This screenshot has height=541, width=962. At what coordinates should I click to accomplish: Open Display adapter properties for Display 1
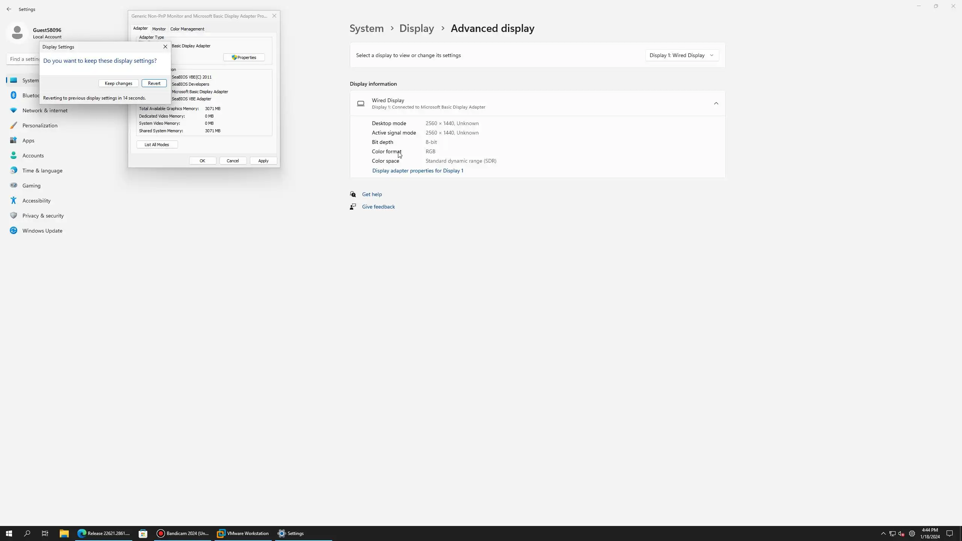tap(417, 171)
